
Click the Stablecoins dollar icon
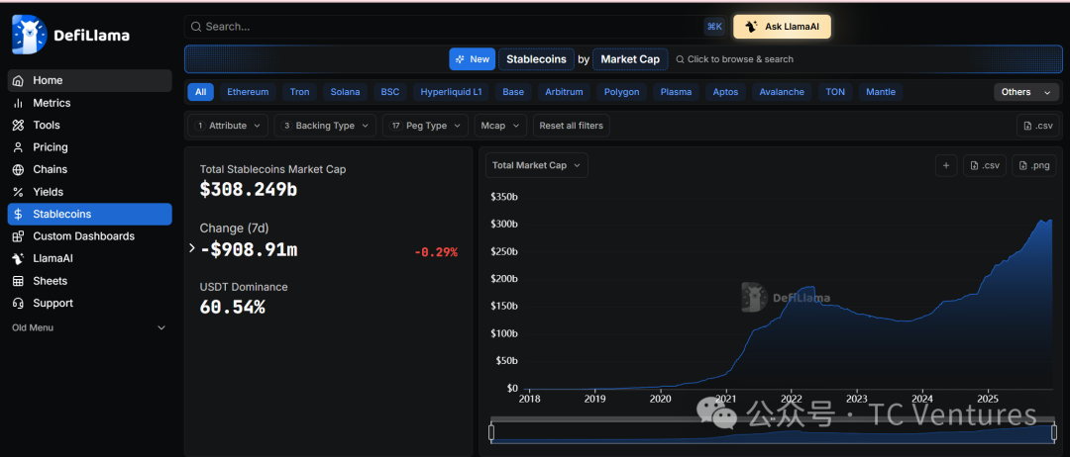click(19, 214)
